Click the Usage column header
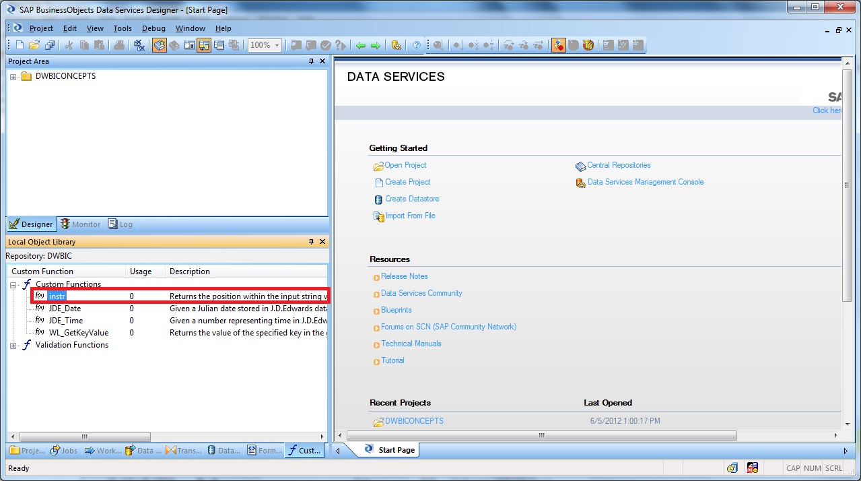861x481 pixels. point(145,271)
